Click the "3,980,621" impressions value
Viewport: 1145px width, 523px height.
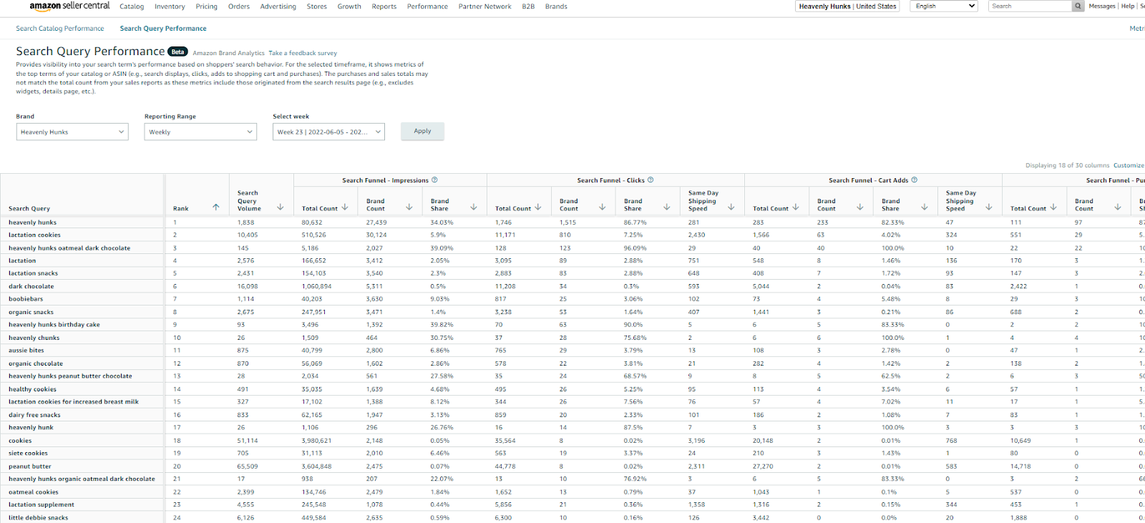(316, 441)
